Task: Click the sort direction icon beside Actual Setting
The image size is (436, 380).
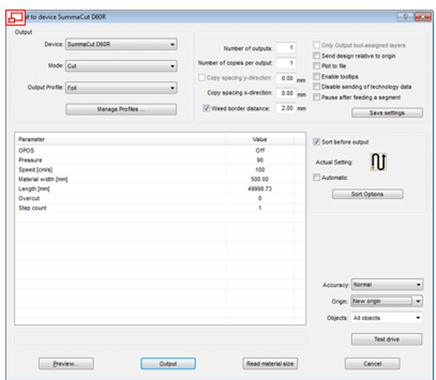Action: click(379, 162)
